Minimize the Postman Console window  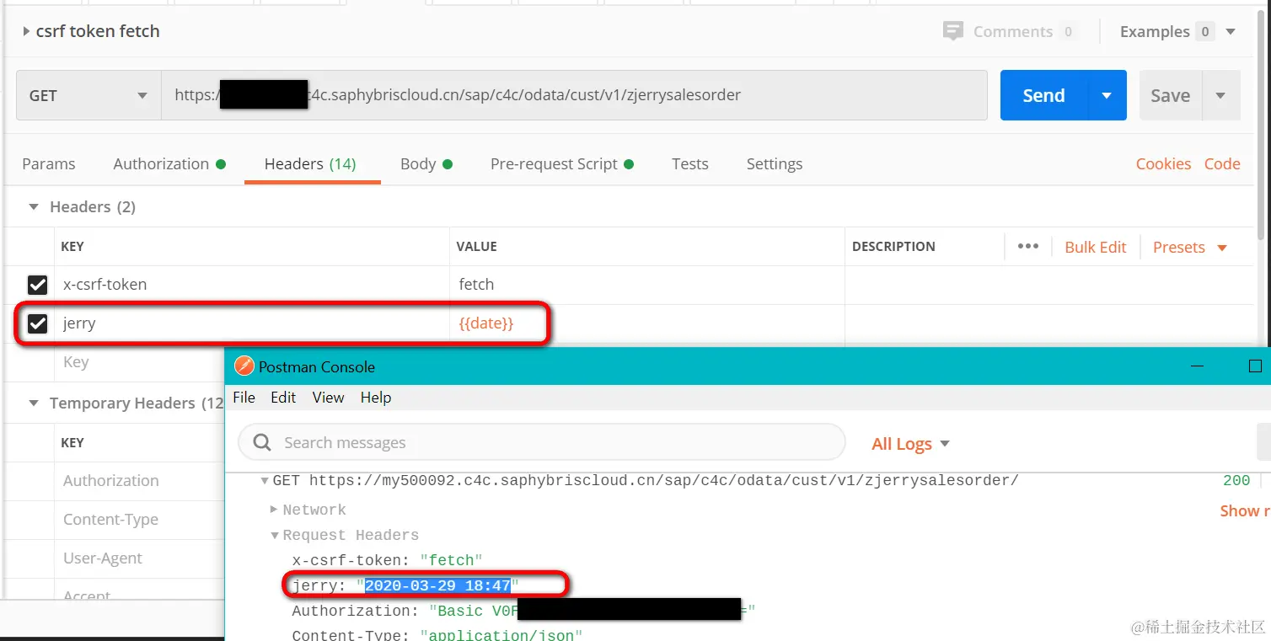[1197, 366]
